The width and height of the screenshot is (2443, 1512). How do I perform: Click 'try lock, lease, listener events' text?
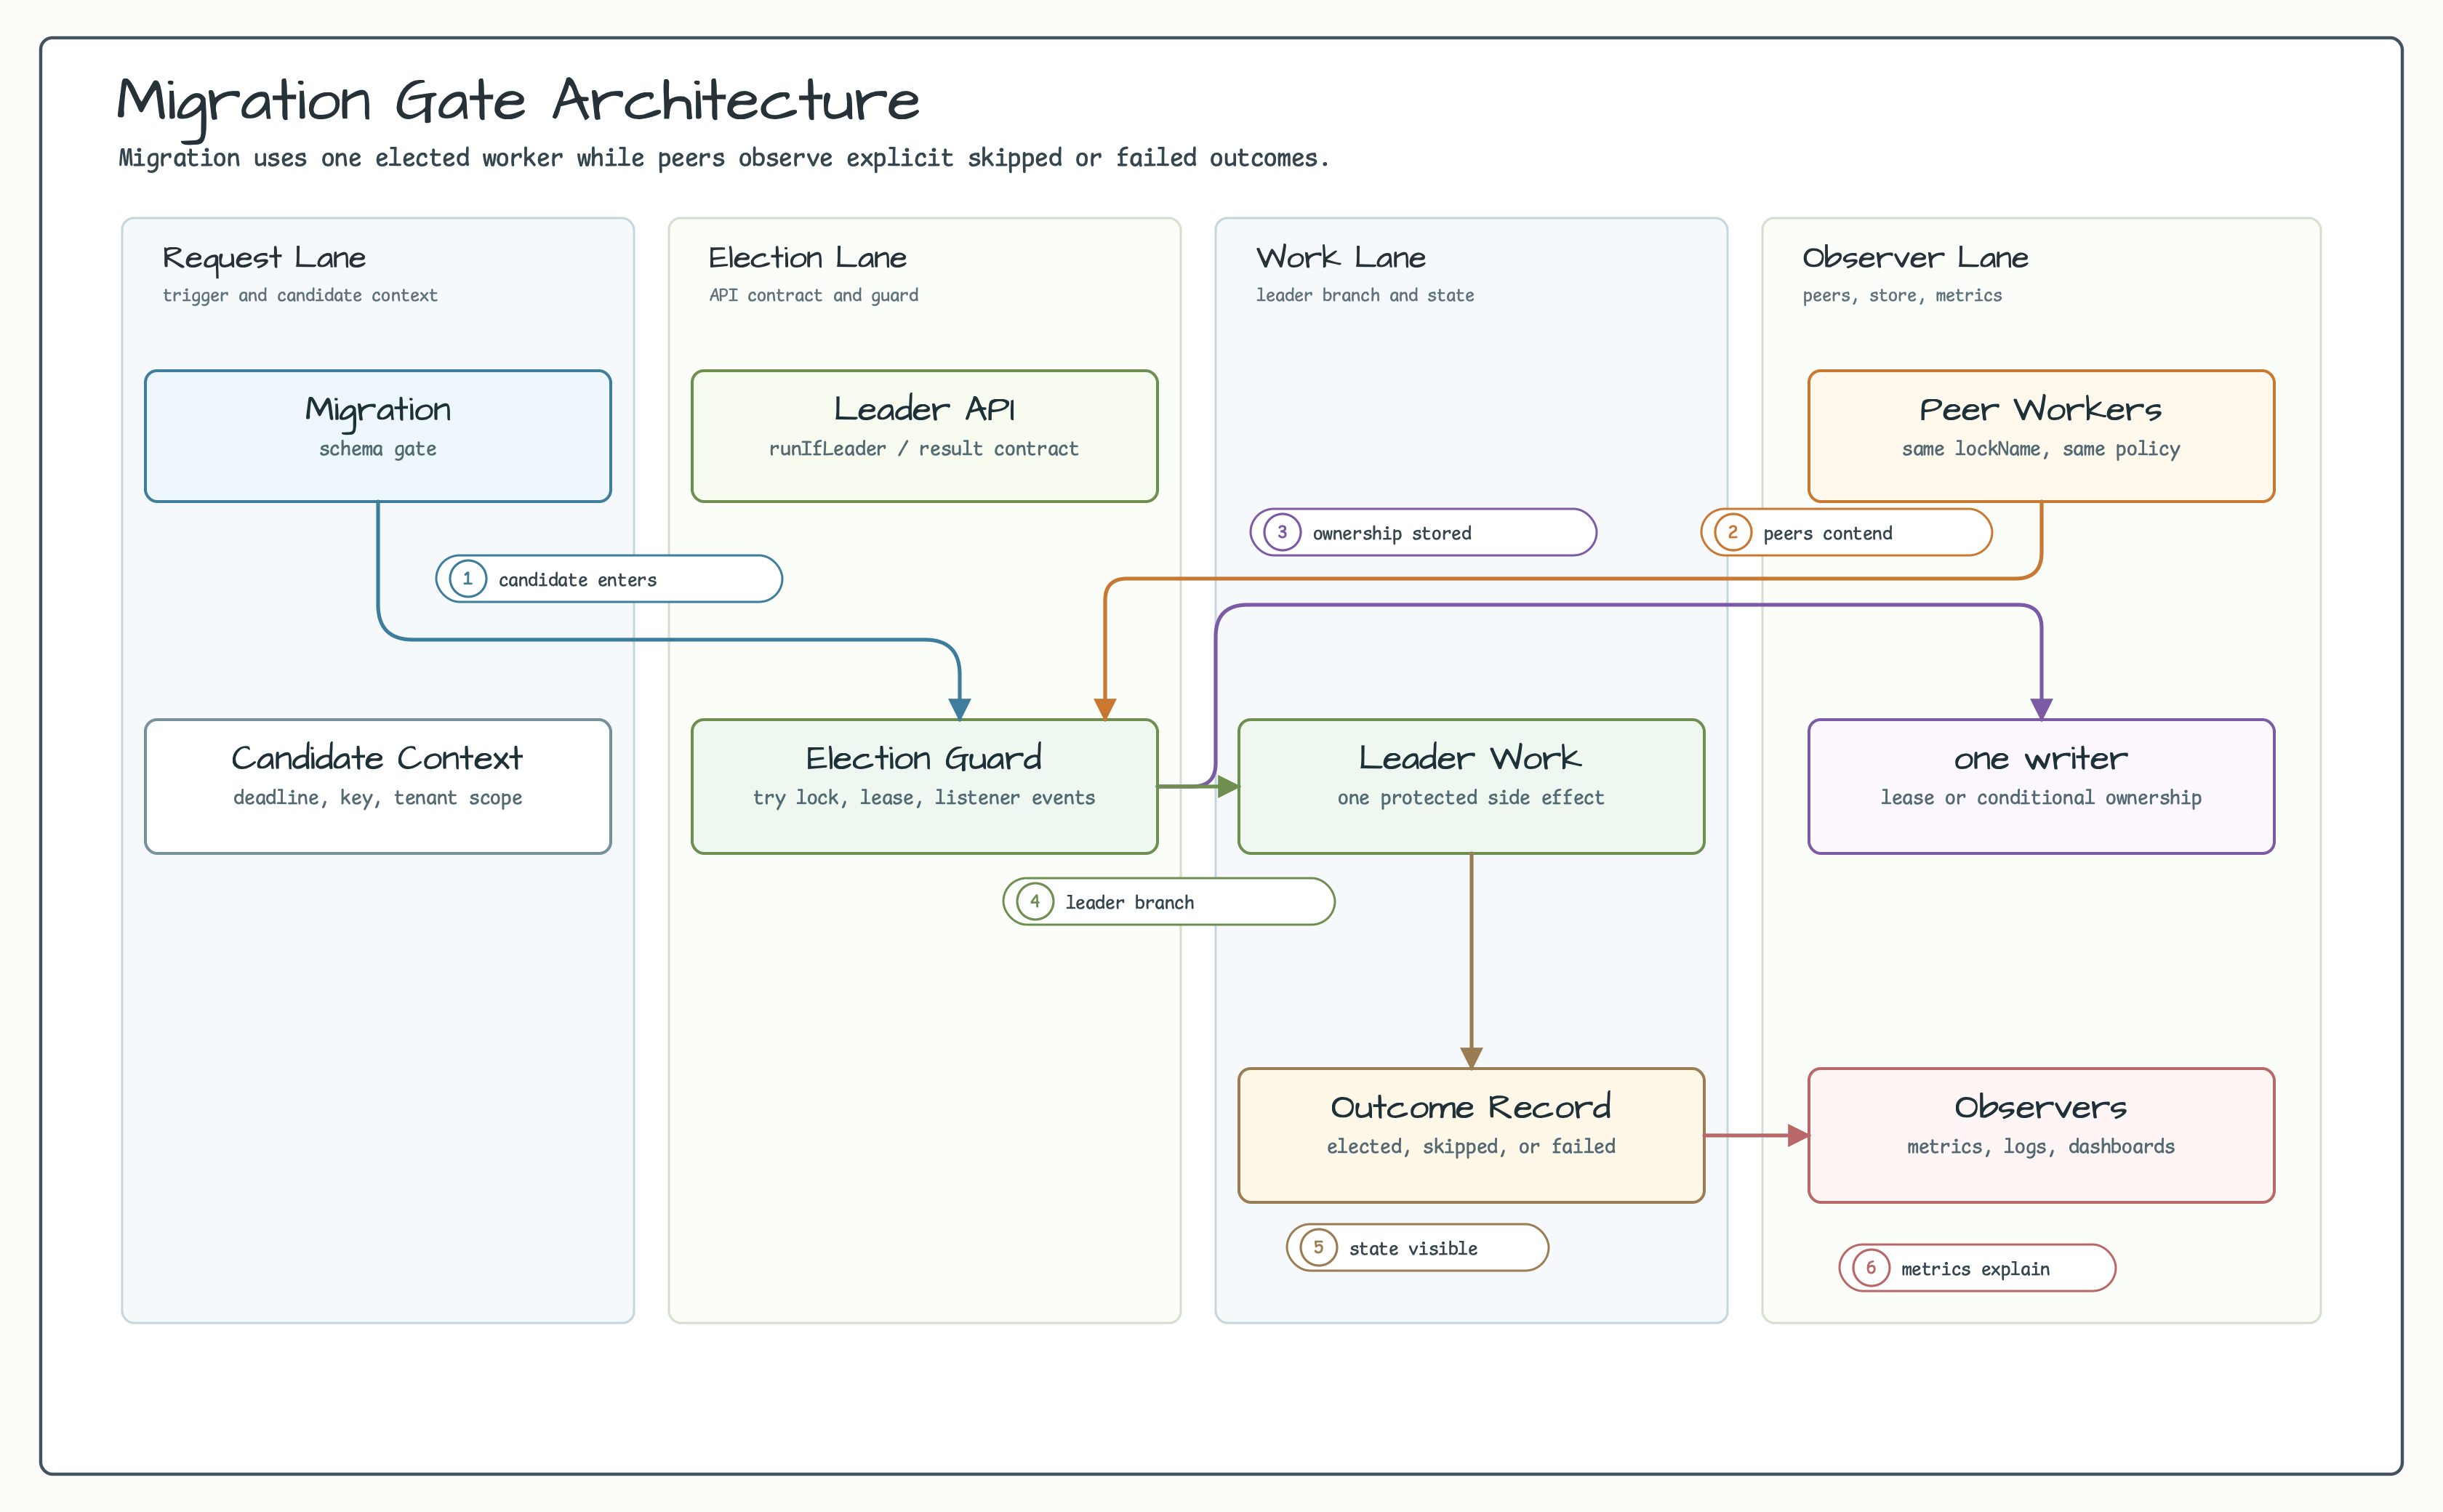click(x=923, y=798)
